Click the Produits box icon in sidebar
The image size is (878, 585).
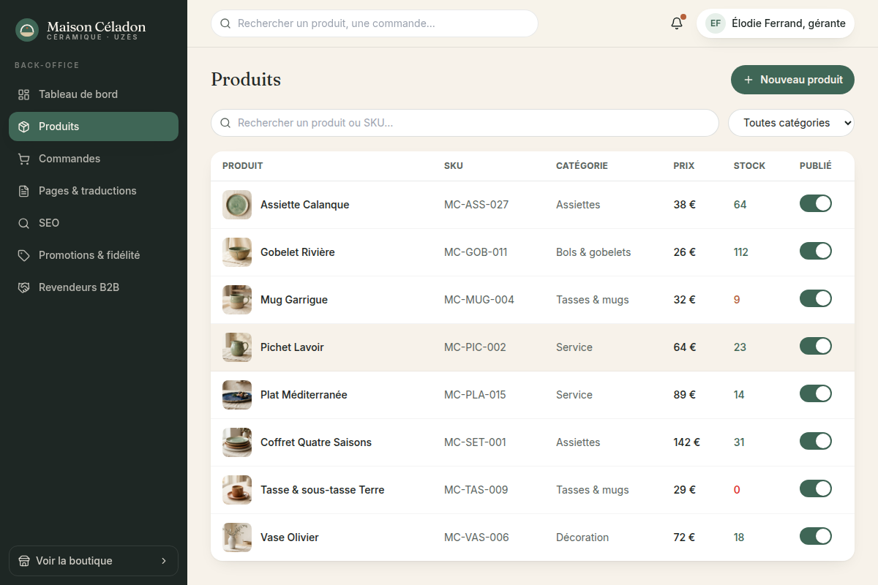tap(24, 127)
